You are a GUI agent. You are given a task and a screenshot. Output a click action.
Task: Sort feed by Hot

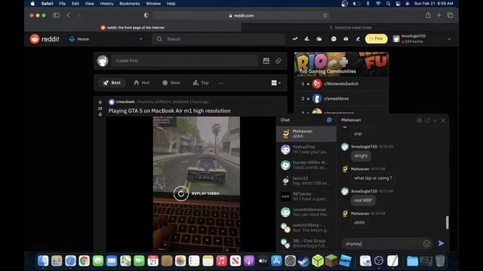(x=142, y=83)
